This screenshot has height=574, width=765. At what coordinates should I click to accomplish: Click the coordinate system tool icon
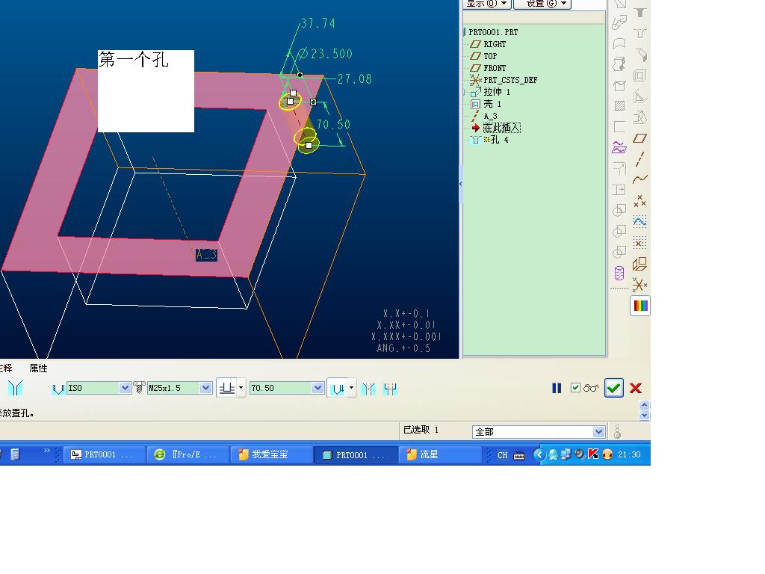click(x=639, y=285)
